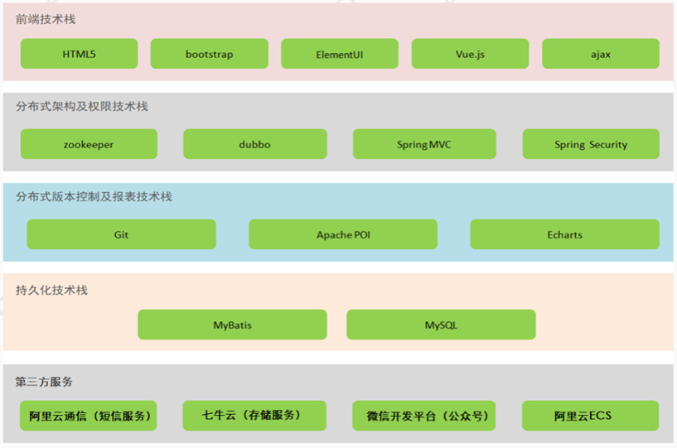This screenshot has height=448, width=677.
Task: Click the 分布式版本控制及报表技术栈 heading
Action: pos(94,196)
